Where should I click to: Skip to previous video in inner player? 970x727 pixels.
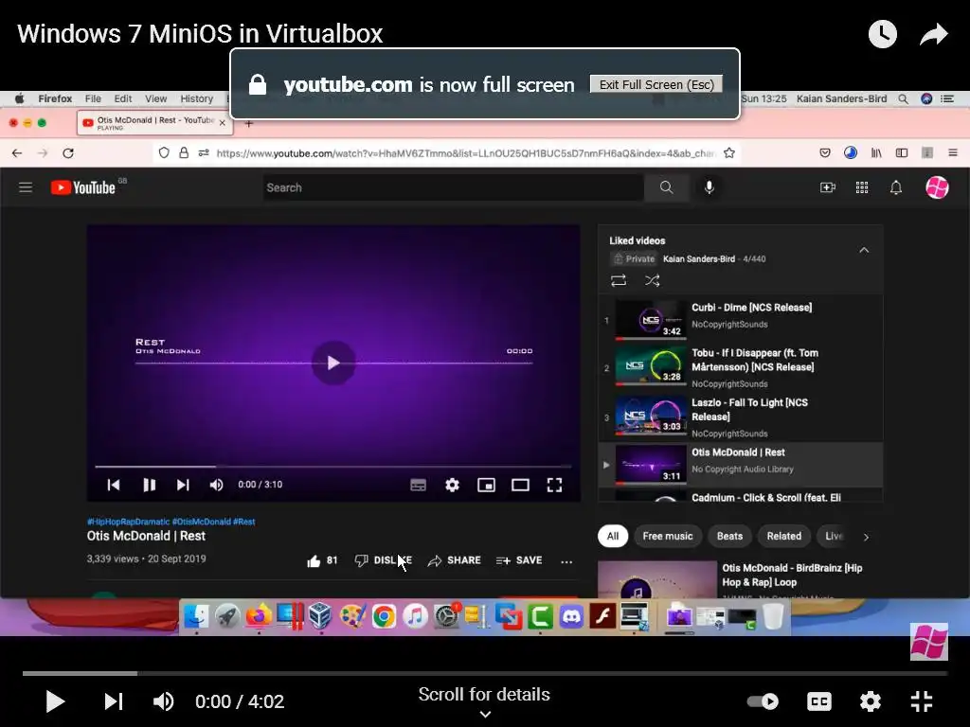114,485
